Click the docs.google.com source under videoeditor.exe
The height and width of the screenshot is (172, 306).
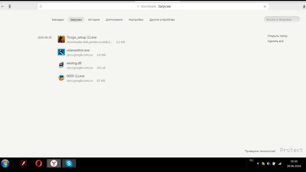click(x=80, y=55)
